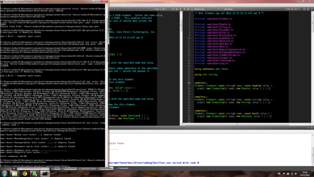Open the taskbar clock showing 10:18
This screenshot has height=177, width=314.
305,174
